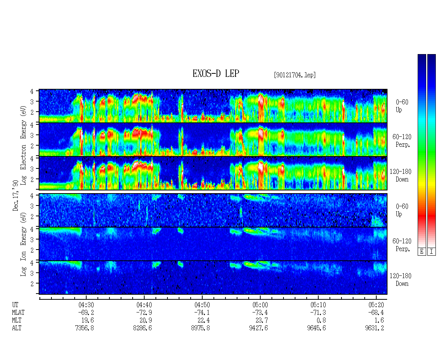Viewport: 437px width, 338px height.
Task: Click the MLAT value -73.4
Action: (x=260, y=313)
